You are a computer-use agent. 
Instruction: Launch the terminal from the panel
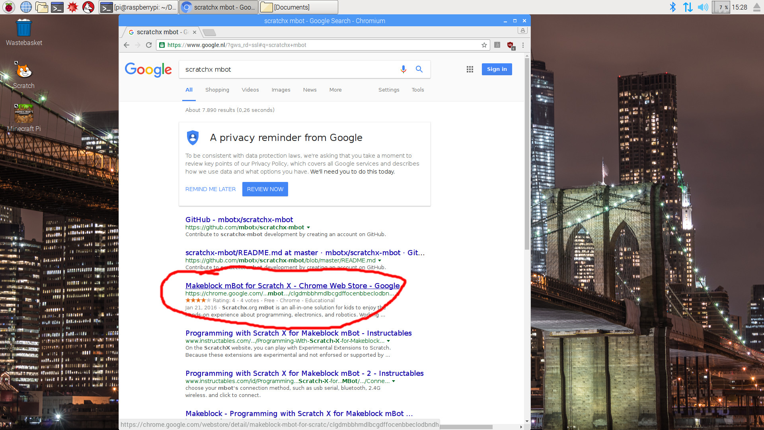point(57,7)
